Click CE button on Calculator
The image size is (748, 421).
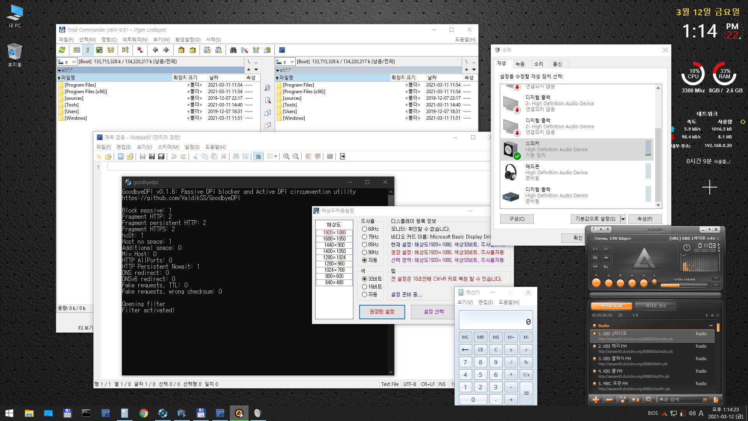480,350
